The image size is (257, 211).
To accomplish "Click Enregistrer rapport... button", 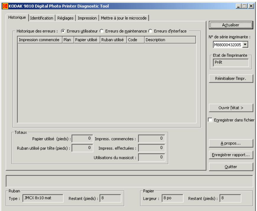I will click(x=231, y=155).
